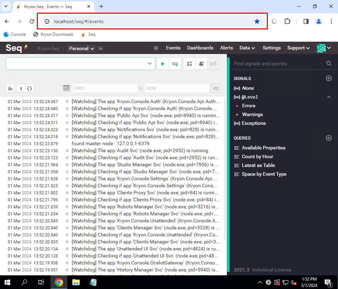Click the Seq logo
338x289 pixels.
click(16, 48)
